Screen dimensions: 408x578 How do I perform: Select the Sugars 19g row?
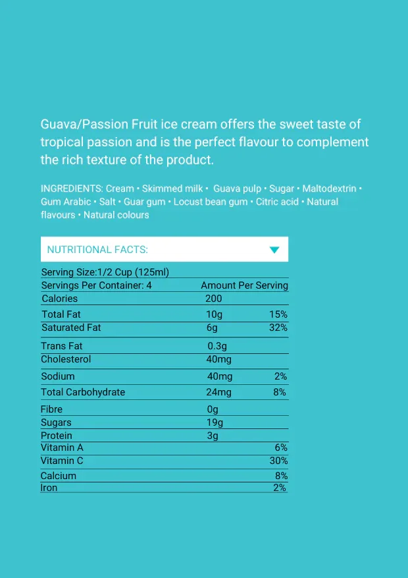point(165,422)
